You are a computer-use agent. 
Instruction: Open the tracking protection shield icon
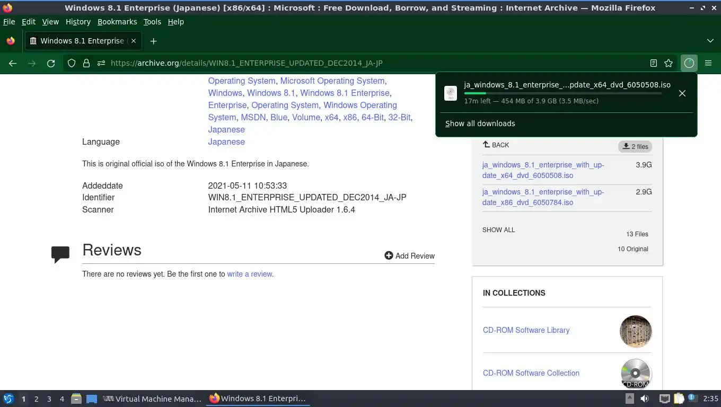click(72, 63)
